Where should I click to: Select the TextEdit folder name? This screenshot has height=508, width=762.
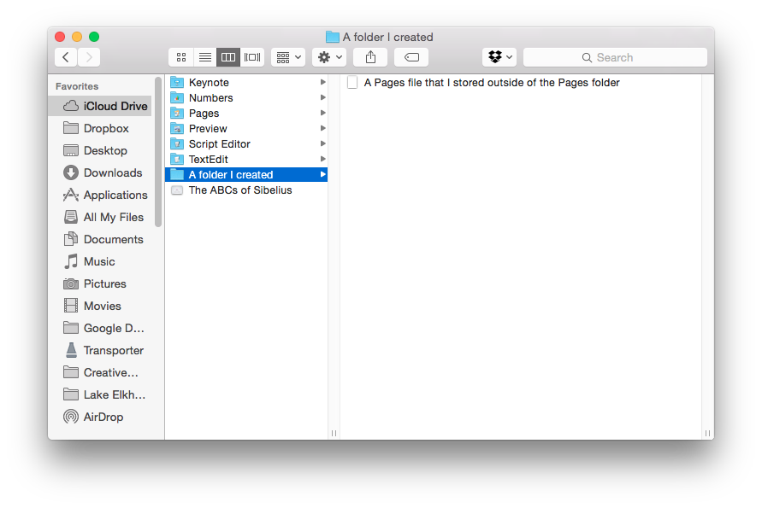pyautogui.click(x=208, y=159)
